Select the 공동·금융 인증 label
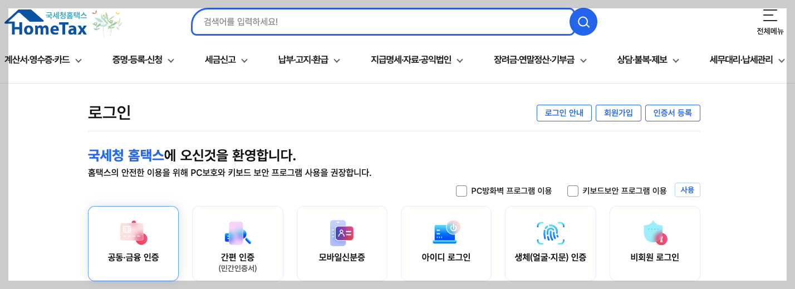The width and height of the screenshot is (795, 289). coord(133,257)
